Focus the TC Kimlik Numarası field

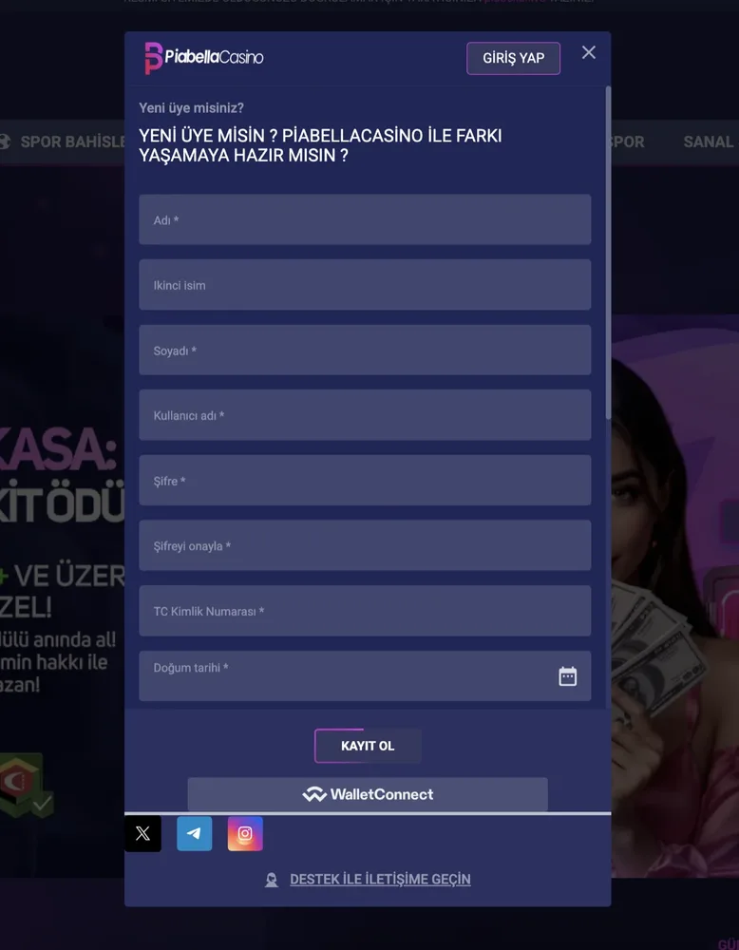point(365,611)
